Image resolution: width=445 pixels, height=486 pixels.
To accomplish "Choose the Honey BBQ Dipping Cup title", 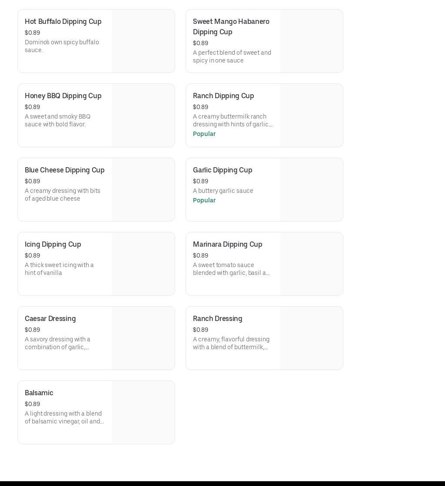I will pos(63,96).
